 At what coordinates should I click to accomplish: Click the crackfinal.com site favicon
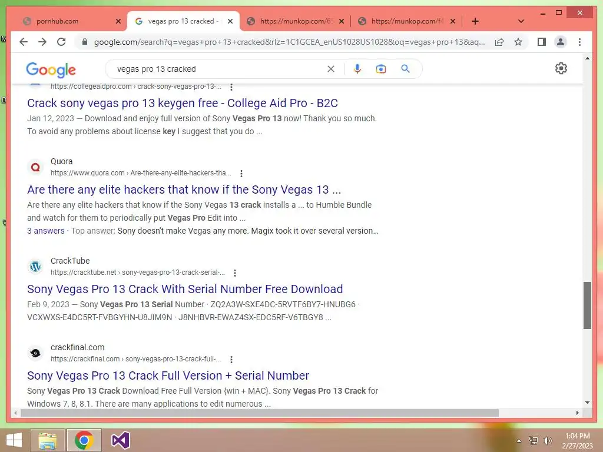(x=35, y=353)
